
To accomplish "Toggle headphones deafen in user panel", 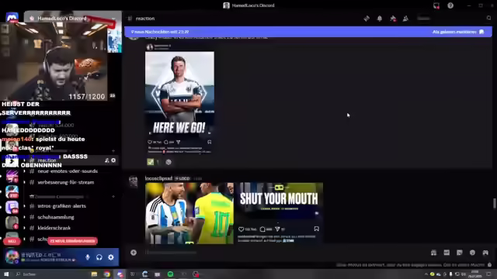I will click(x=99, y=257).
